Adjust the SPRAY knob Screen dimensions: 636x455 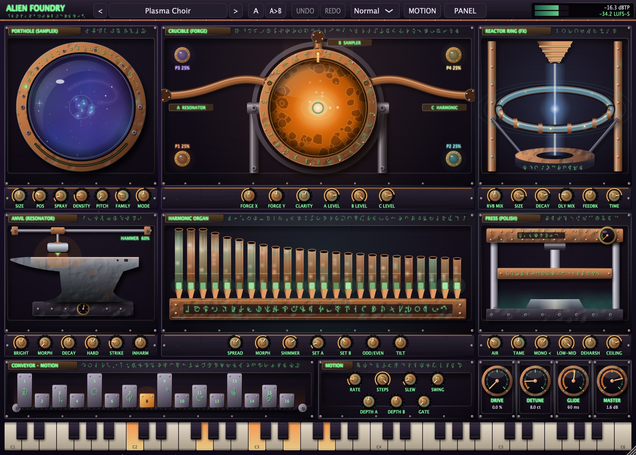tap(61, 196)
